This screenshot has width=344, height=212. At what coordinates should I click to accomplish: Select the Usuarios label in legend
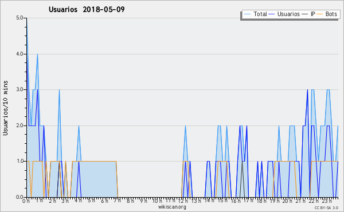coord(288,14)
